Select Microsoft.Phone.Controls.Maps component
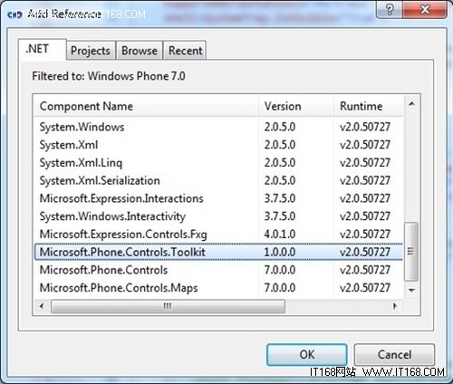 [x=219, y=287]
